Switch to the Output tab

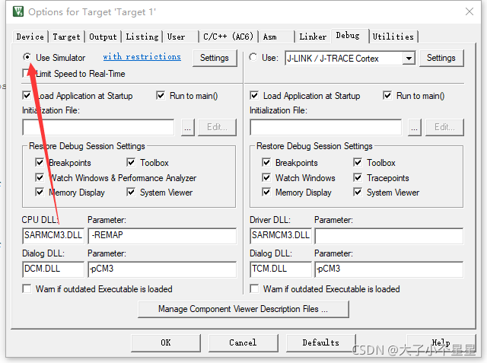[x=103, y=37]
